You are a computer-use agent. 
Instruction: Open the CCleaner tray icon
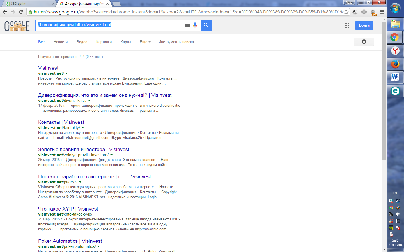click(x=391, y=221)
